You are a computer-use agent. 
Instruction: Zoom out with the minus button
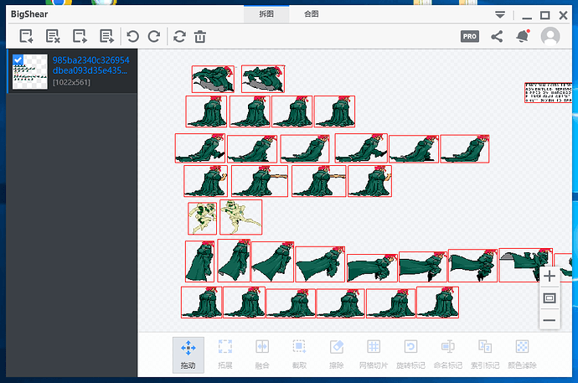coord(550,320)
